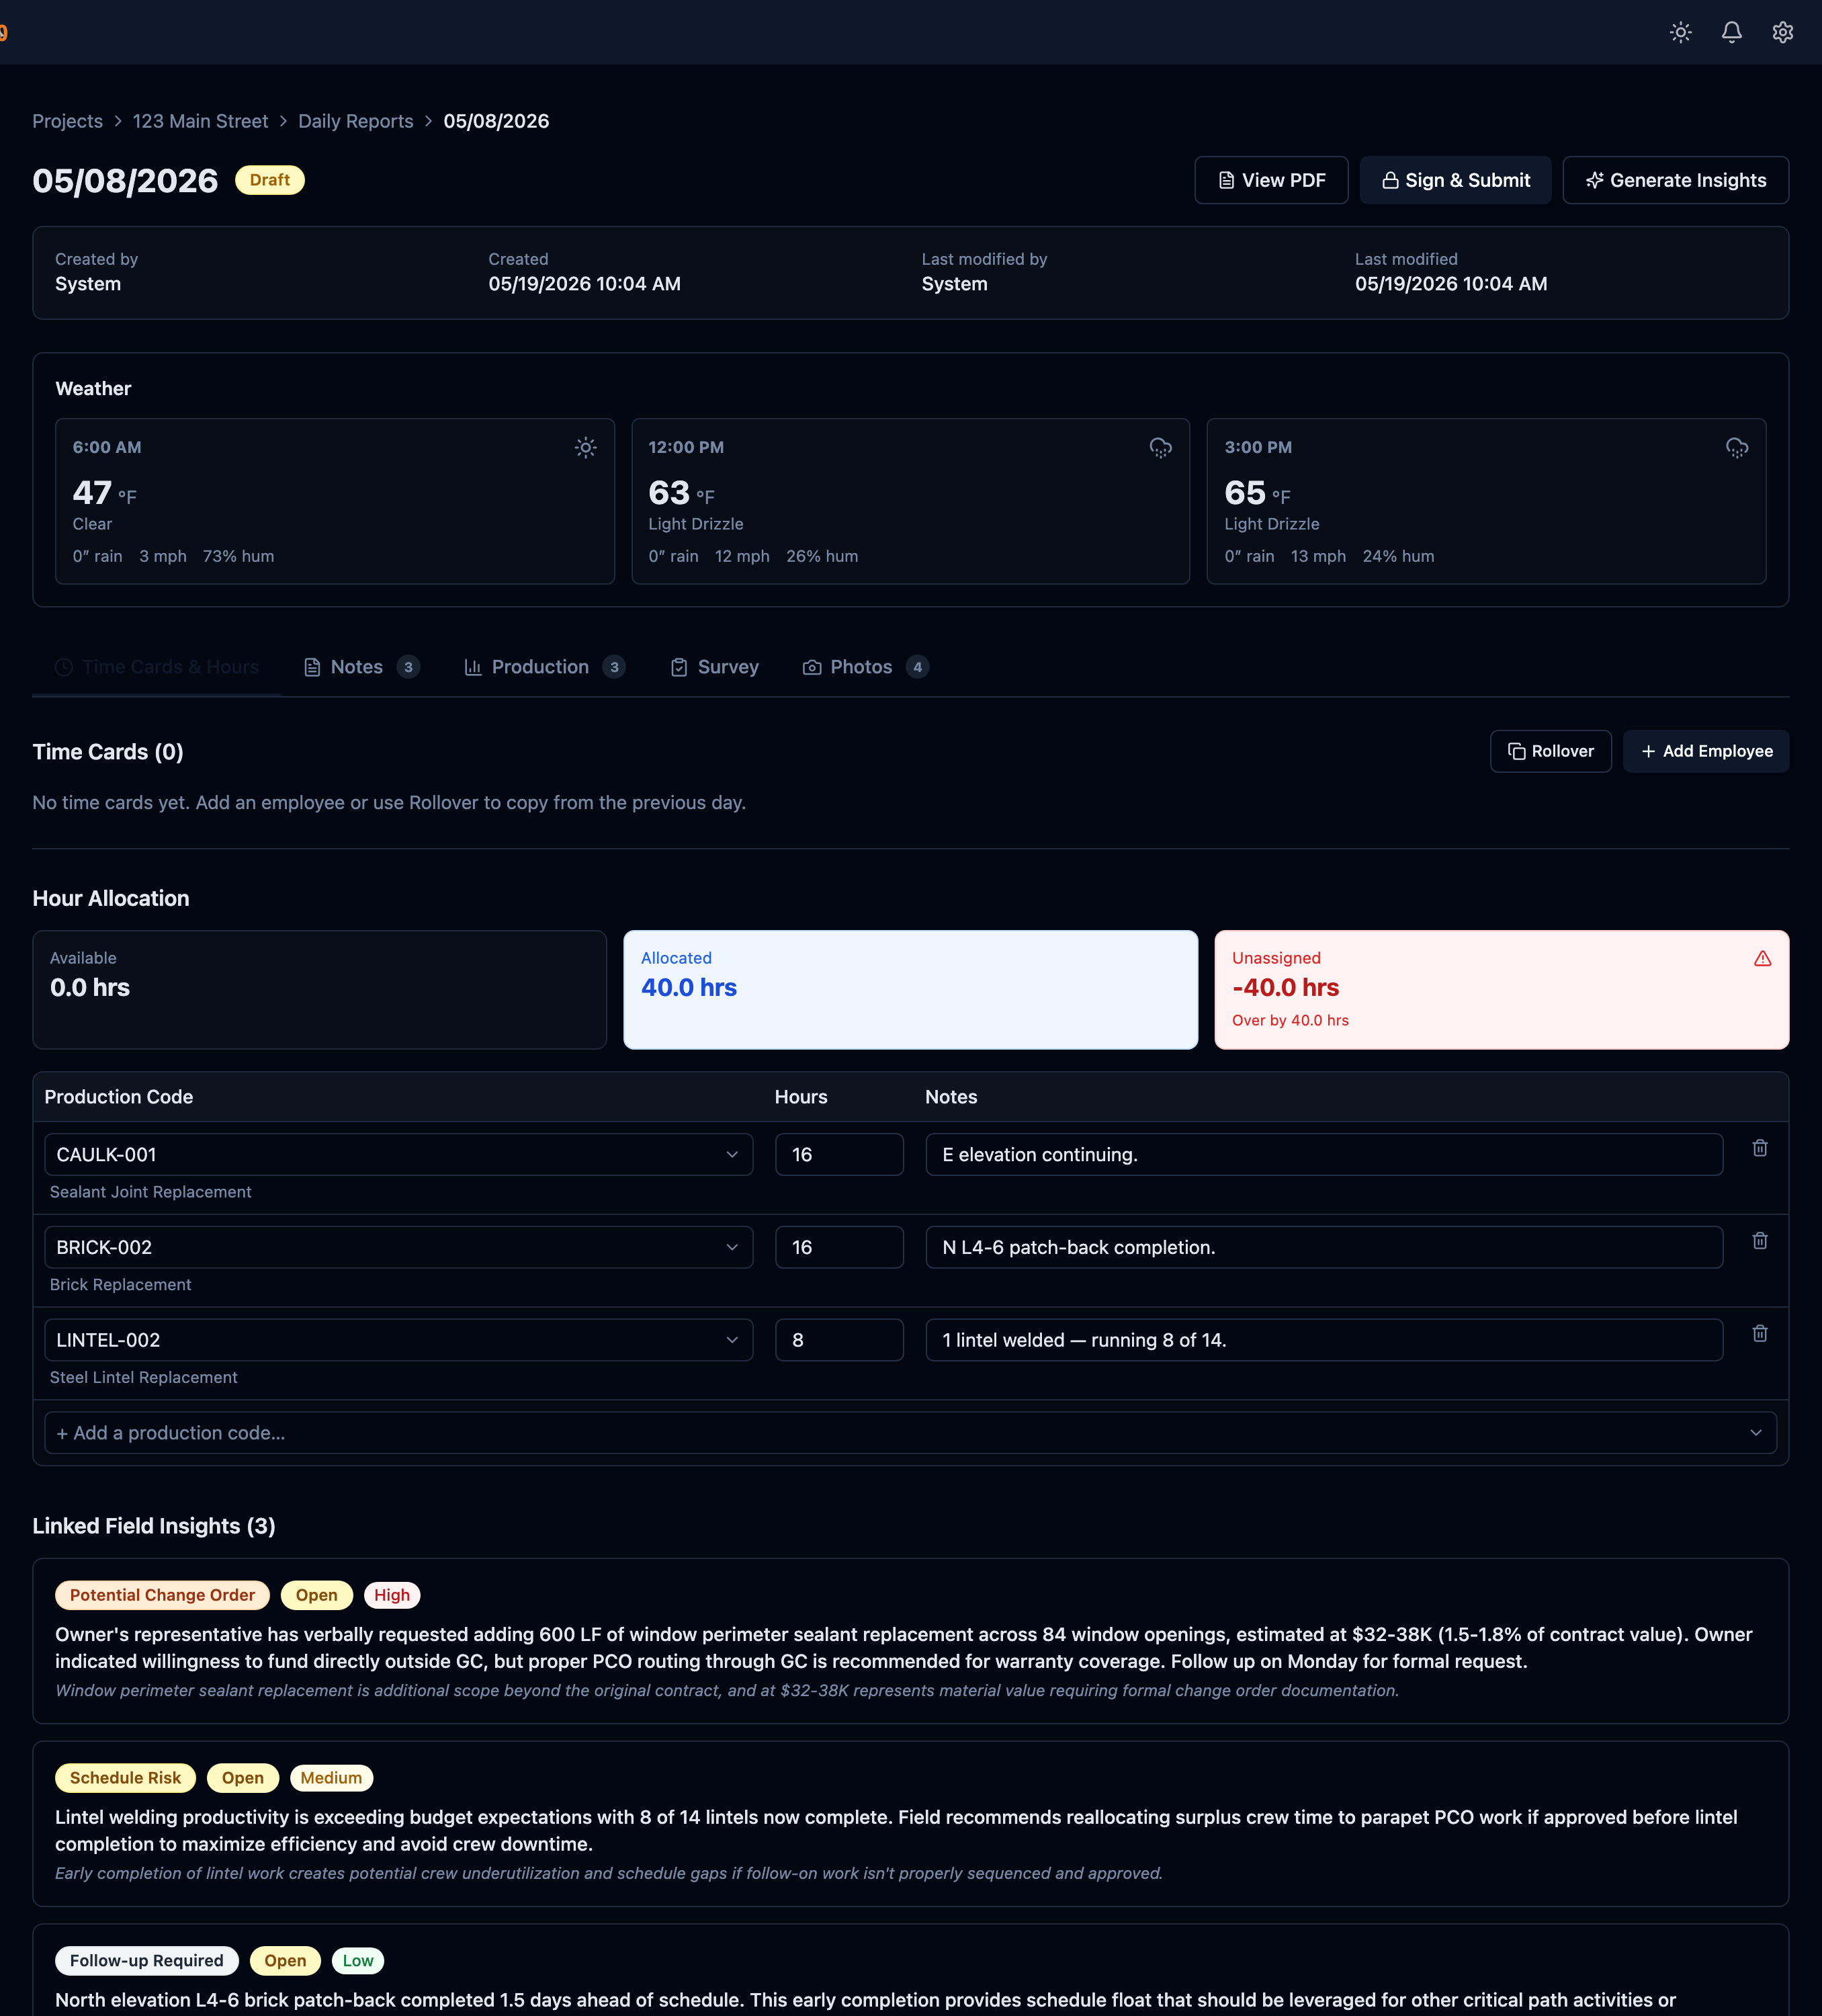
Task: Click the Survey tab clipboard icon
Action: pyautogui.click(x=679, y=667)
